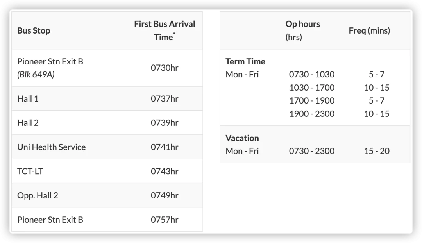Click the Vacation heading

[x=242, y=138]
